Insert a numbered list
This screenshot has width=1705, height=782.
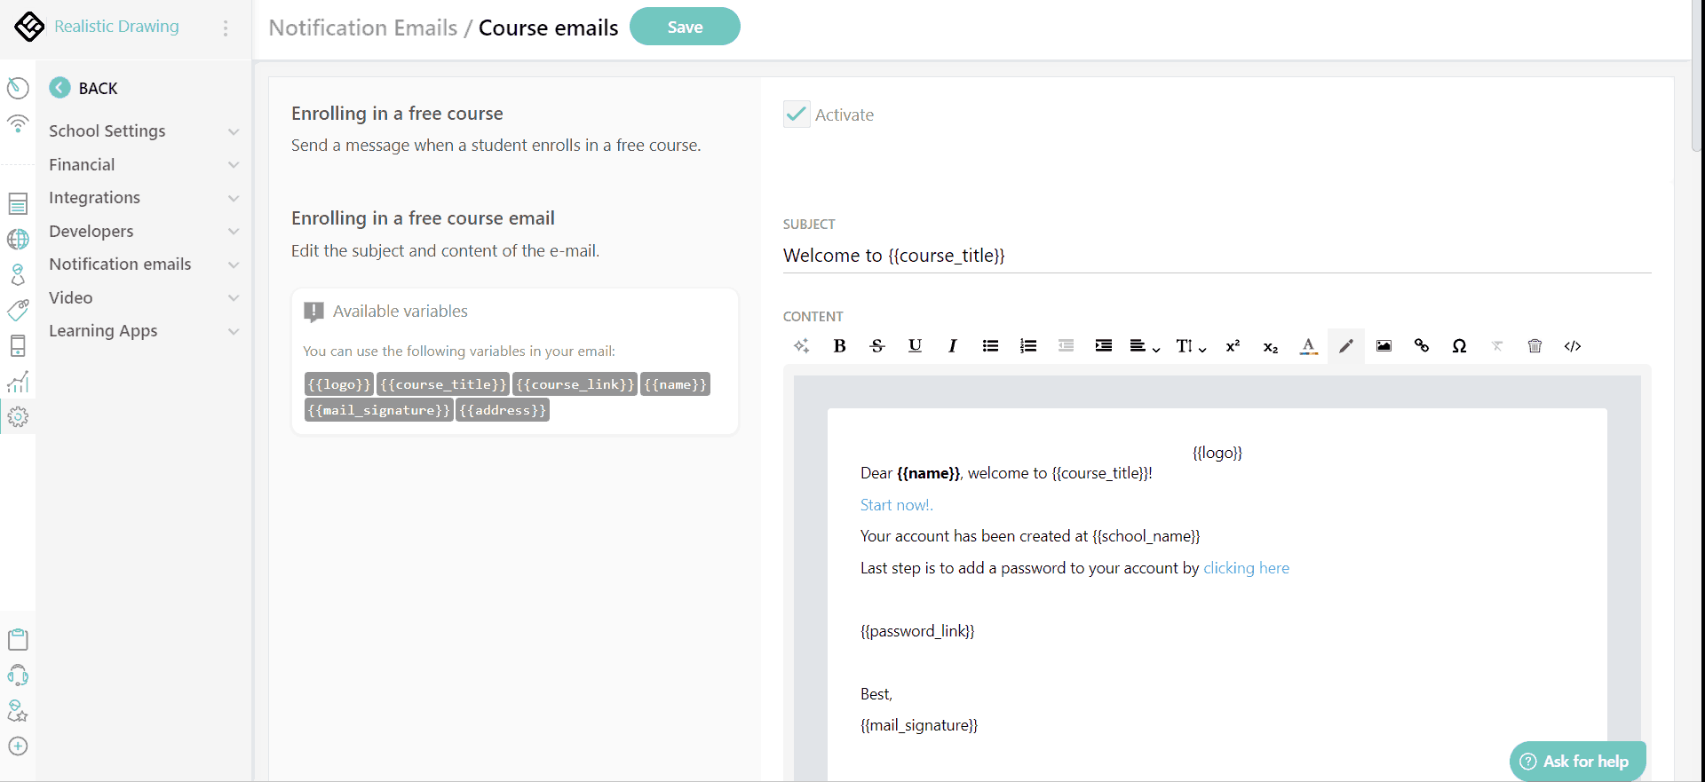click(x=1028, y=346)
